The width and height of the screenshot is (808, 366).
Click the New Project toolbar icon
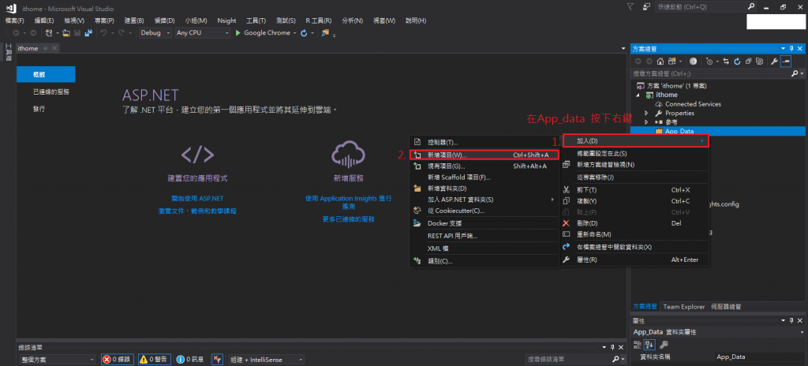click(x=48, y=33)
